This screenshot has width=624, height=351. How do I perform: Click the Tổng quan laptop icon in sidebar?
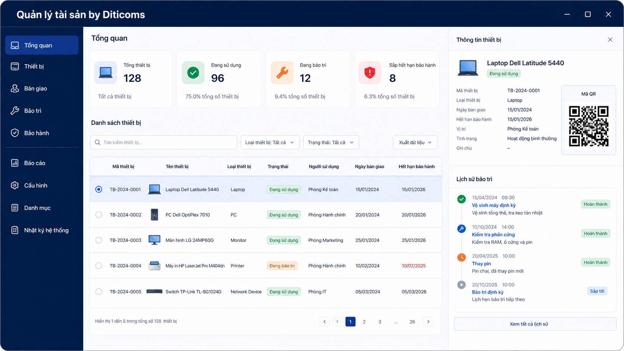pyautogui.click(x=15, y=45)
